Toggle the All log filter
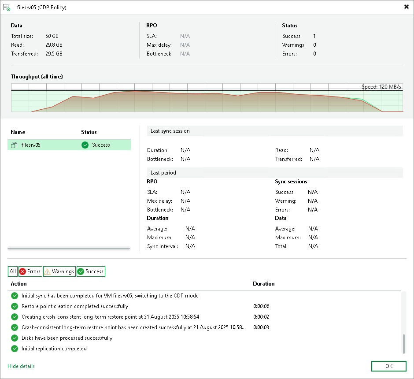The height and width of the screenshot is (379, 414). [13, 271]
